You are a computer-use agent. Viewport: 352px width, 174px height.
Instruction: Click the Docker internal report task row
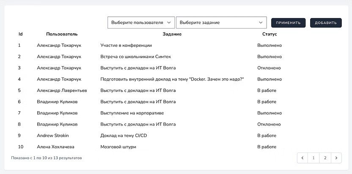172,79
